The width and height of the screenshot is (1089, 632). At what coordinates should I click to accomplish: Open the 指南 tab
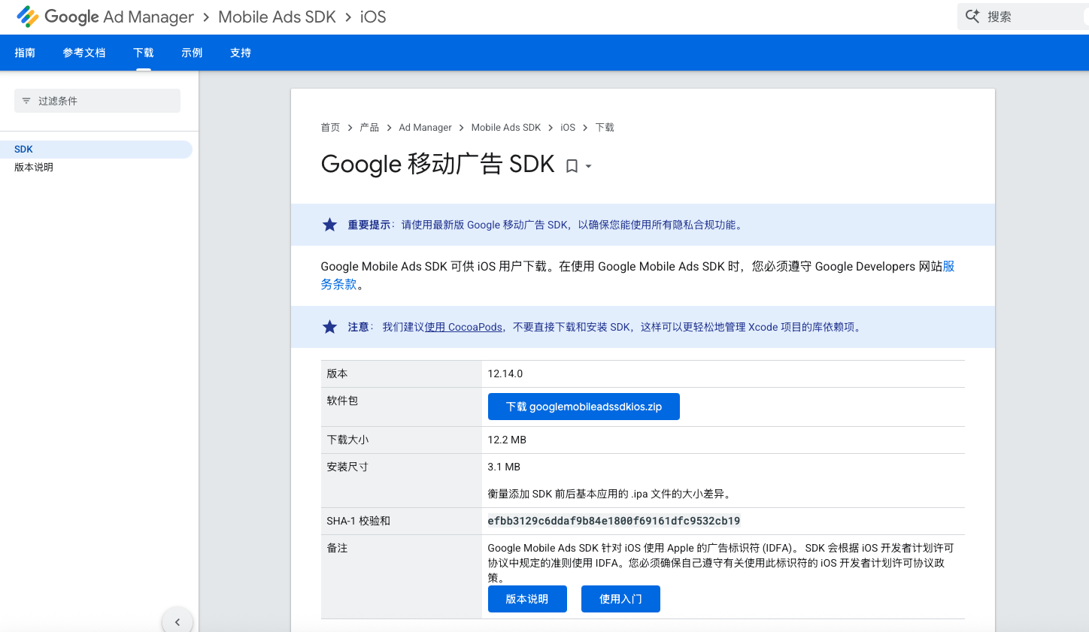tap(25, 53)
